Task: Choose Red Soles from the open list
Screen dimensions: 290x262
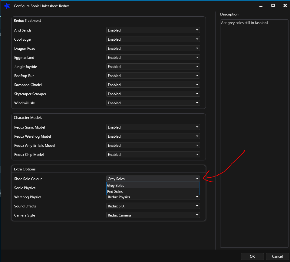Action: [153, 191]
